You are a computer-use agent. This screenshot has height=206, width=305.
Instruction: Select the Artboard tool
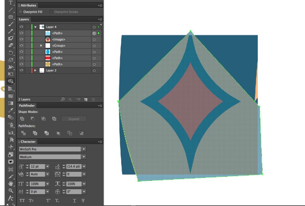(x=11, y=170)
